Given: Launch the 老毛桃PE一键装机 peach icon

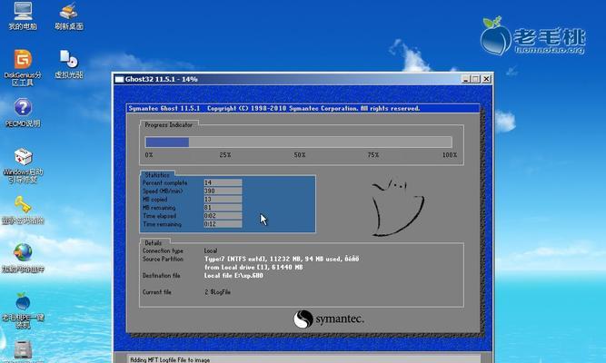Looking at the screenshot, I should [23, 310].
